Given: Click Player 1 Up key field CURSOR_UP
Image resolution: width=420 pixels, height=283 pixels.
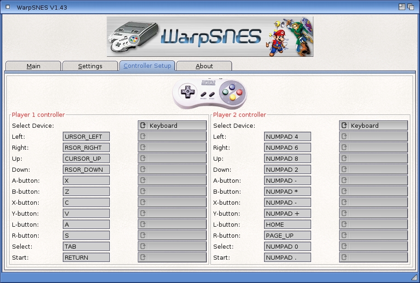Looking at the screenshot, I should tap(86, 158).
